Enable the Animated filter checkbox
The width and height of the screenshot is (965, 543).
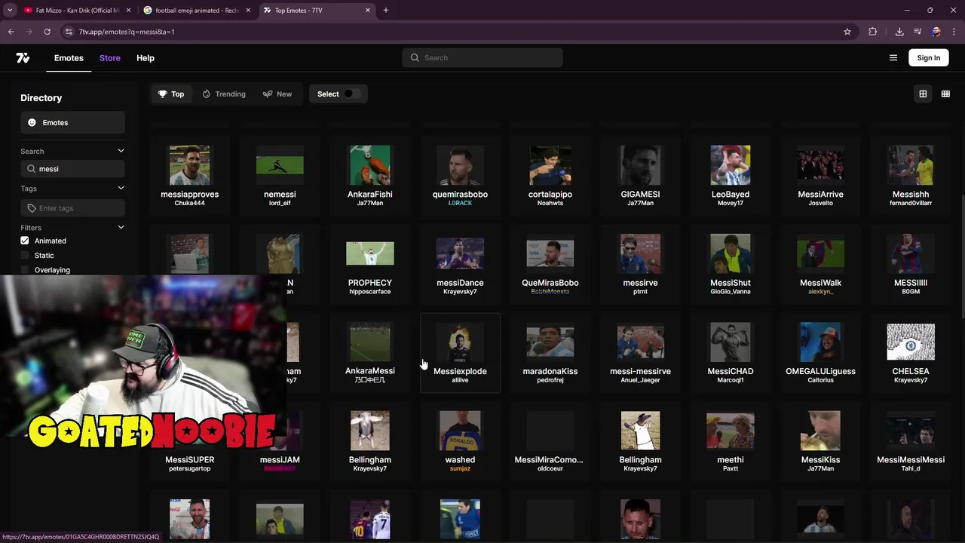click(25, 241)
